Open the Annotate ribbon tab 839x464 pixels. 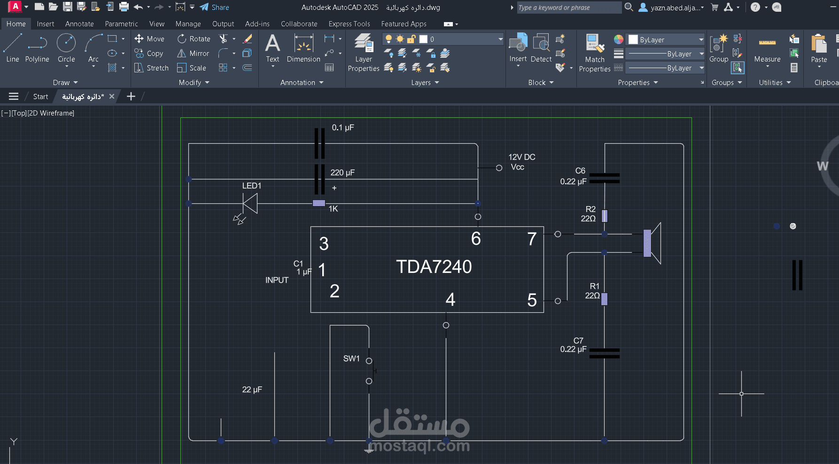(79, 23)
